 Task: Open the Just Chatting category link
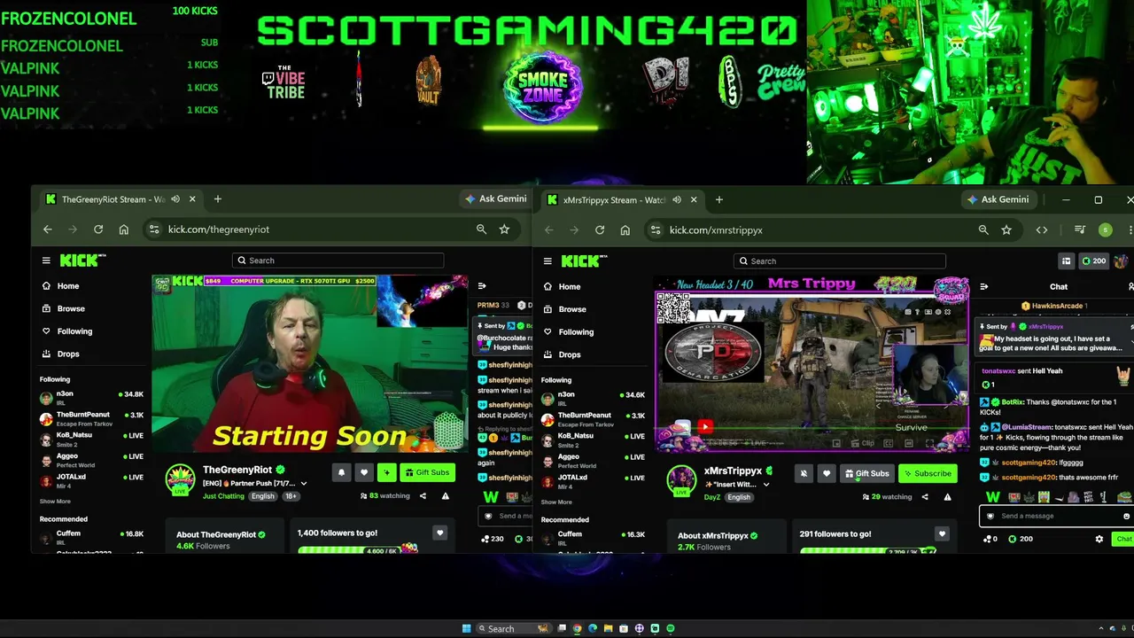coord(223,496)
